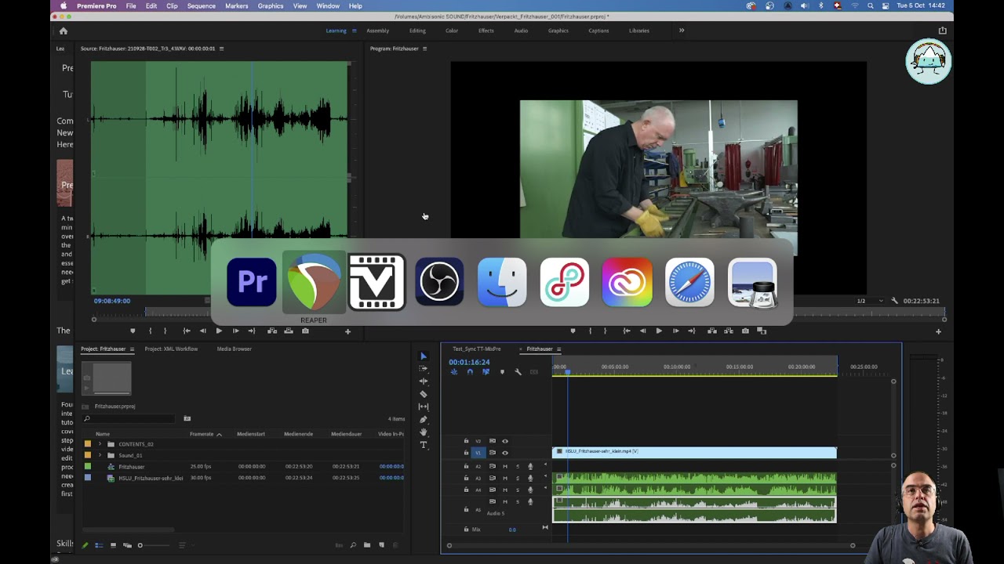Select the Slip tool
The width and height of the screenshot is (1004, 564).
click(424, 407)
